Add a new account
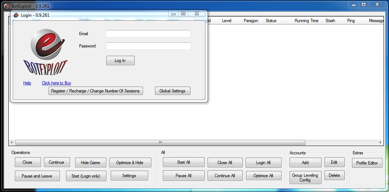Image resolution: width=389 pixels, height=192 pixels. click(306, 163)
